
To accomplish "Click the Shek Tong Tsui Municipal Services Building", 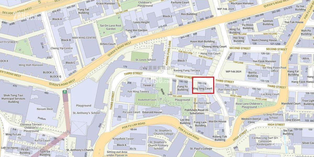I will [x=13, y=99].
